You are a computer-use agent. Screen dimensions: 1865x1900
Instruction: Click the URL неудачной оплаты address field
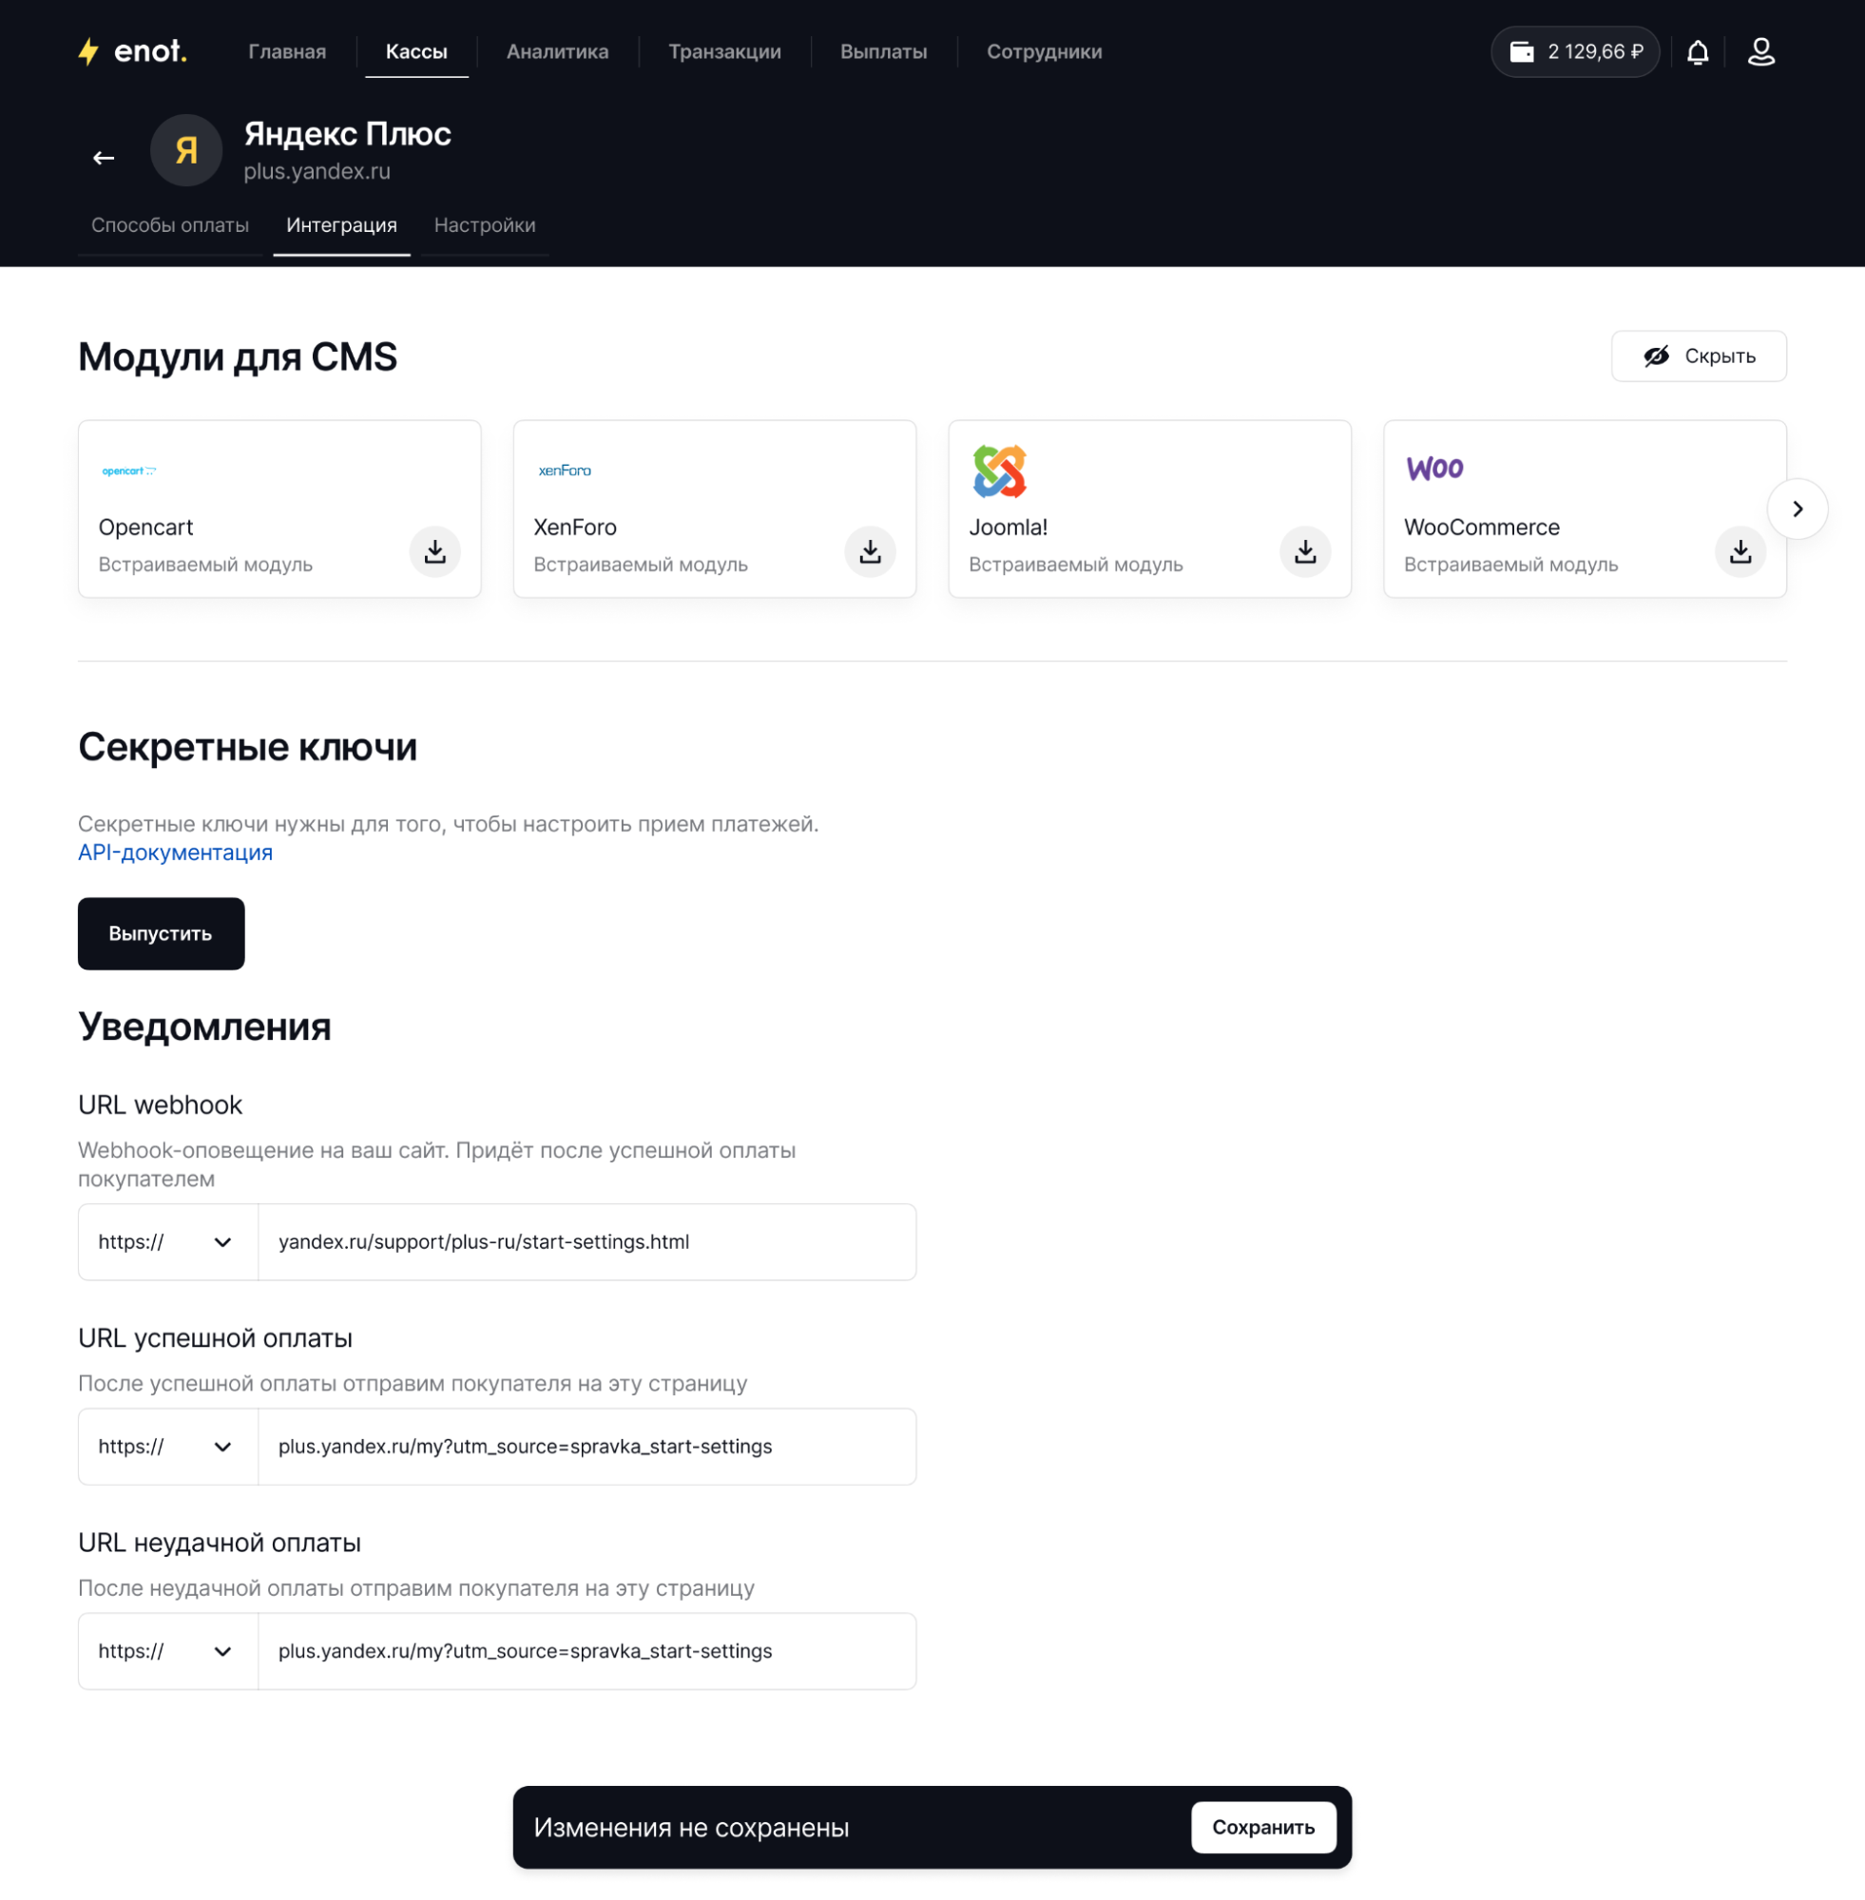click(586, 1651)
